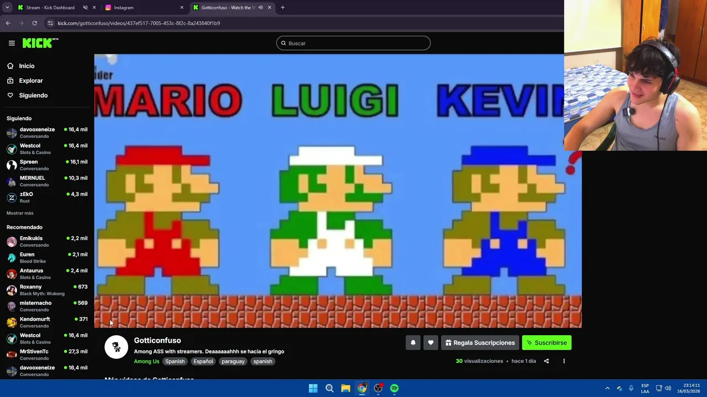The image size is (707, 397).
Task: Open misternacho recommended channel
Action: pos(47,306)
